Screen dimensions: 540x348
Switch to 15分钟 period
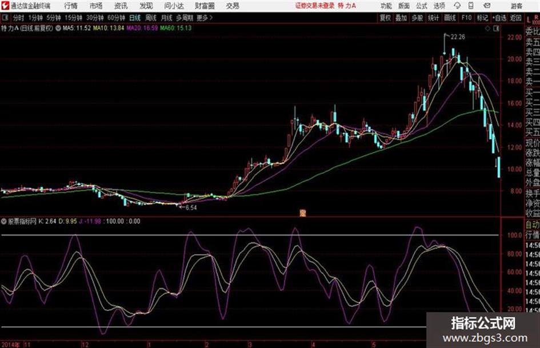(x=73, y=18)
